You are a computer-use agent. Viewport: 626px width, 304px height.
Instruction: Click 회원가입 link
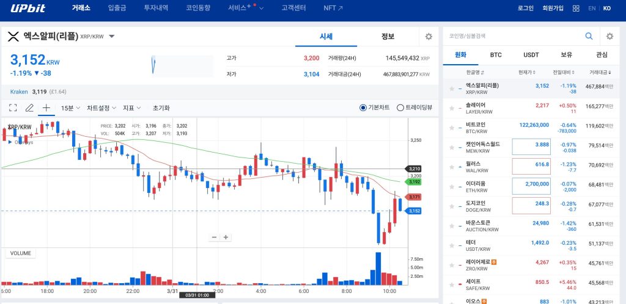pos(553,9)
